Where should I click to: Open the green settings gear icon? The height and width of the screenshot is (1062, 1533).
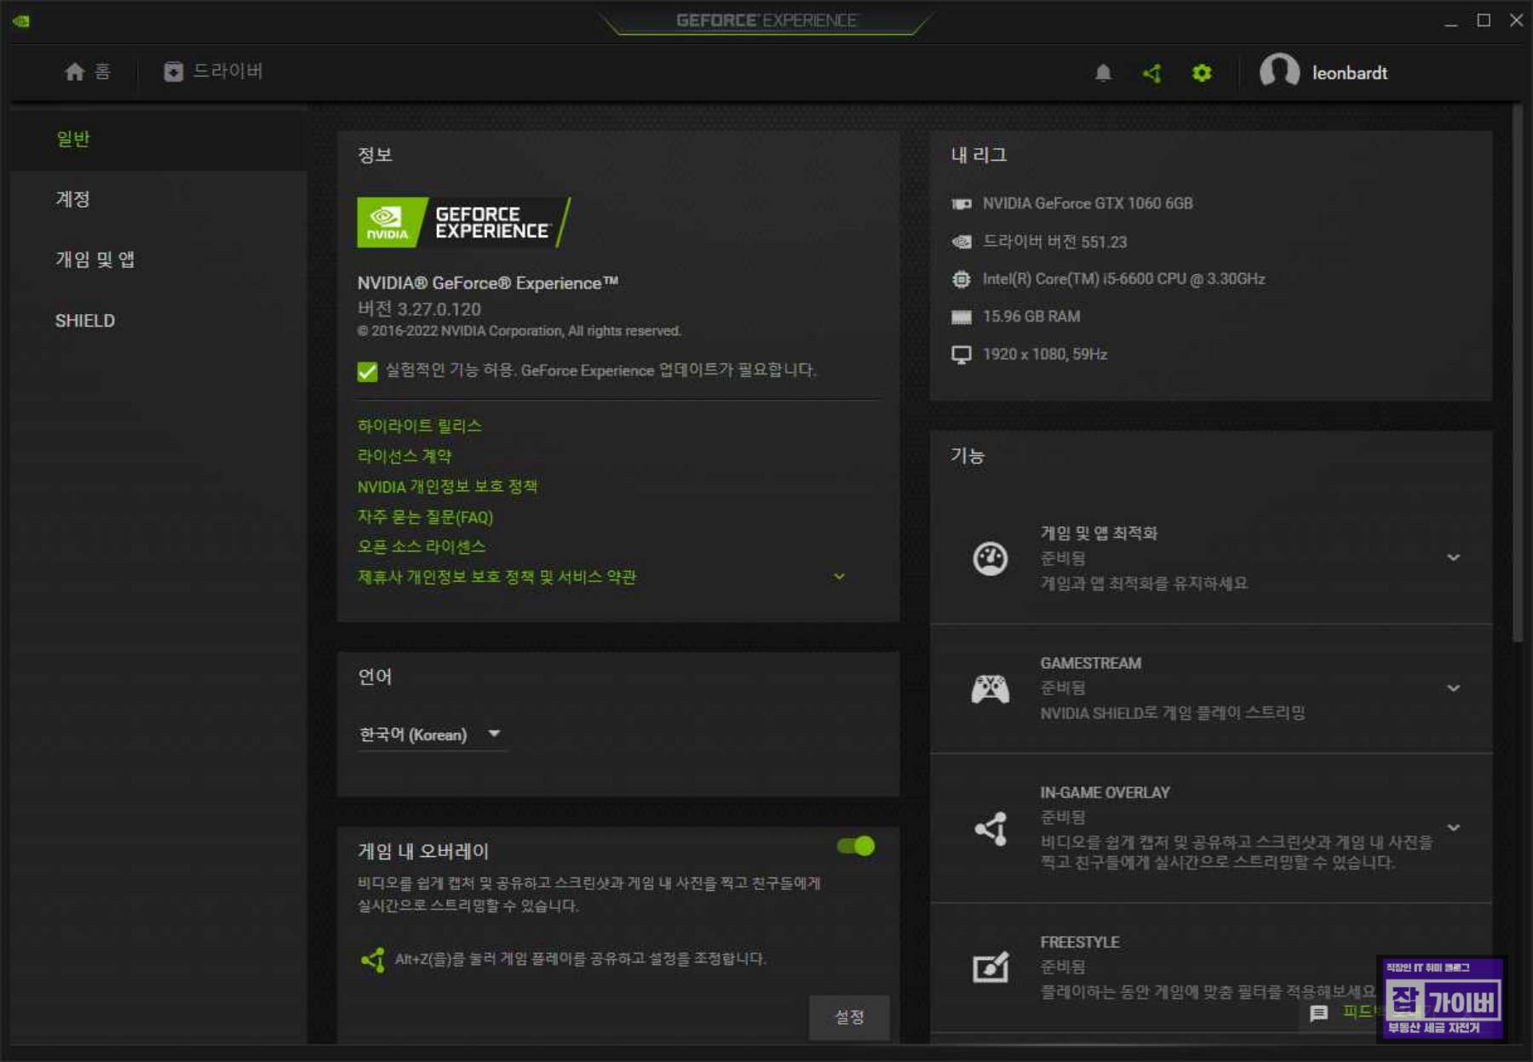coord(1202,73)
